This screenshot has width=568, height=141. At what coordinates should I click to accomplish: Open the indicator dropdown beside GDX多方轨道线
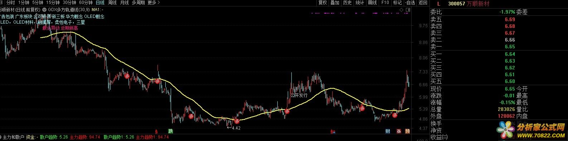point(45,10)
